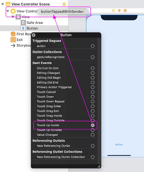Close the Button connections panel

pos(34,35)
